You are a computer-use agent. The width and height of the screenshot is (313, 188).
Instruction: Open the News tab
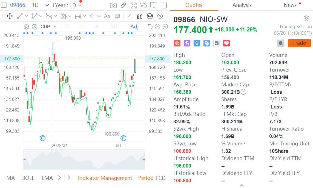290,5
